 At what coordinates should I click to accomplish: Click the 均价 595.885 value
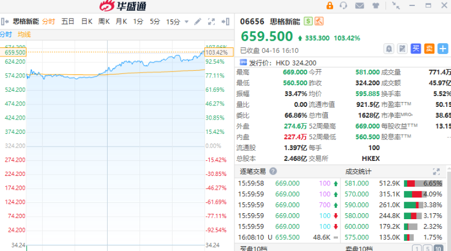pyautogui.click(x=367, y=94)
